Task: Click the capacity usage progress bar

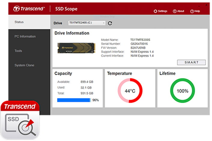Action: (74, 100)
